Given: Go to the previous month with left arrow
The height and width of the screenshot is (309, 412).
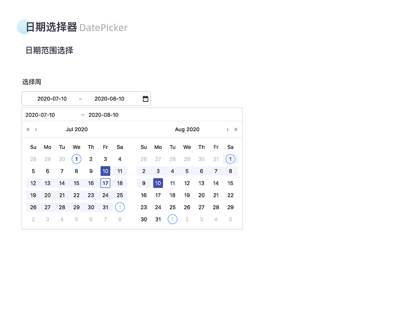Looking at the screenshot, I should click(x=36, y=129).
